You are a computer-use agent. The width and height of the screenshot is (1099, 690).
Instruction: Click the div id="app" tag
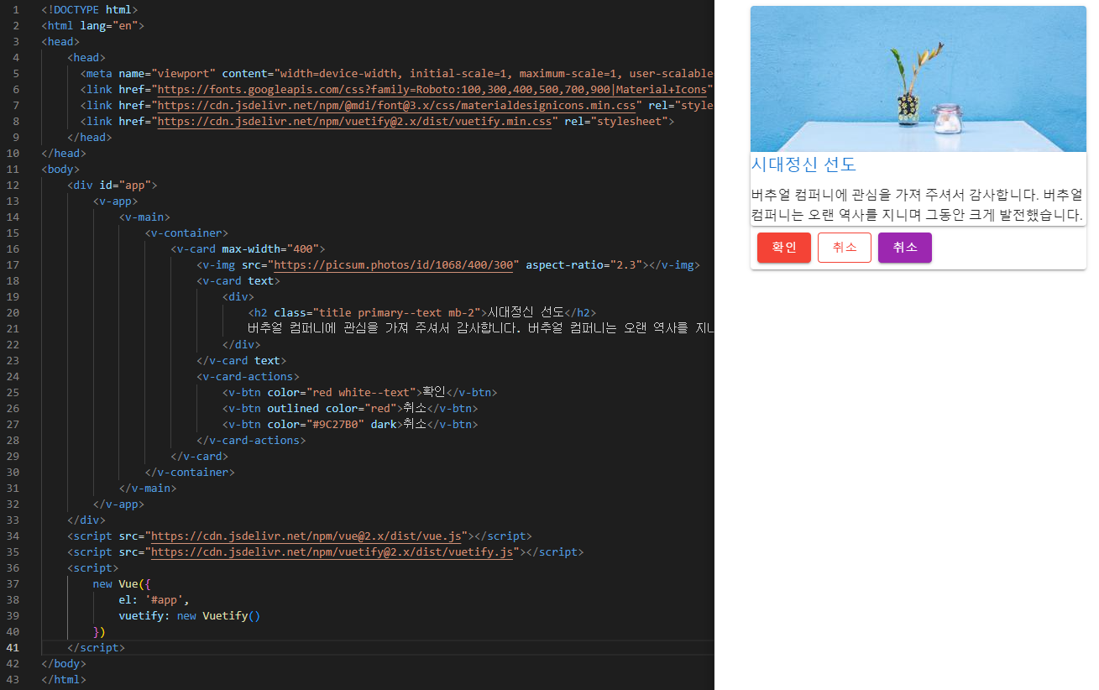click(113, 185)
